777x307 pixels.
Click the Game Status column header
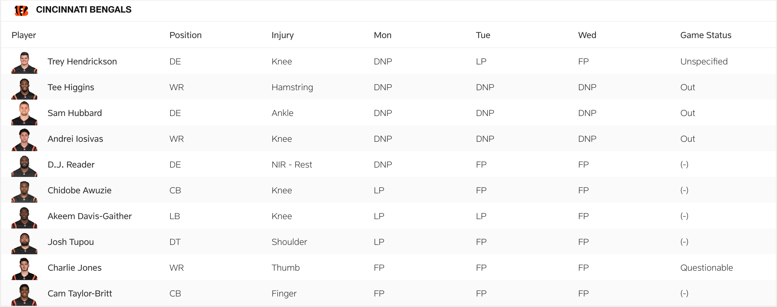[705, 35]
